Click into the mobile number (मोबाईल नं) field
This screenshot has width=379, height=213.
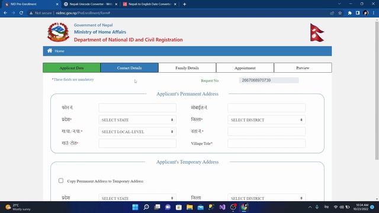coord(266,108)
